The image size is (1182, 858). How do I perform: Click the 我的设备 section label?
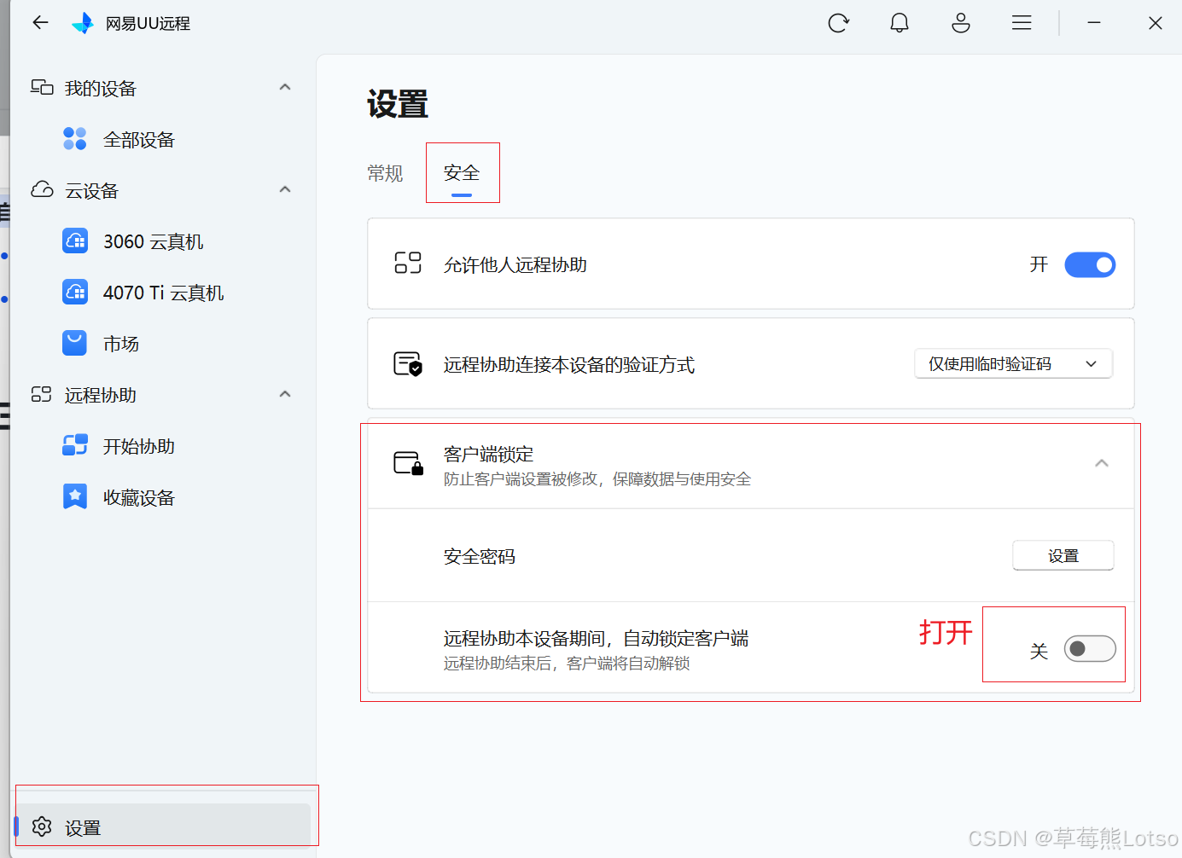click(x=101, y=88)
